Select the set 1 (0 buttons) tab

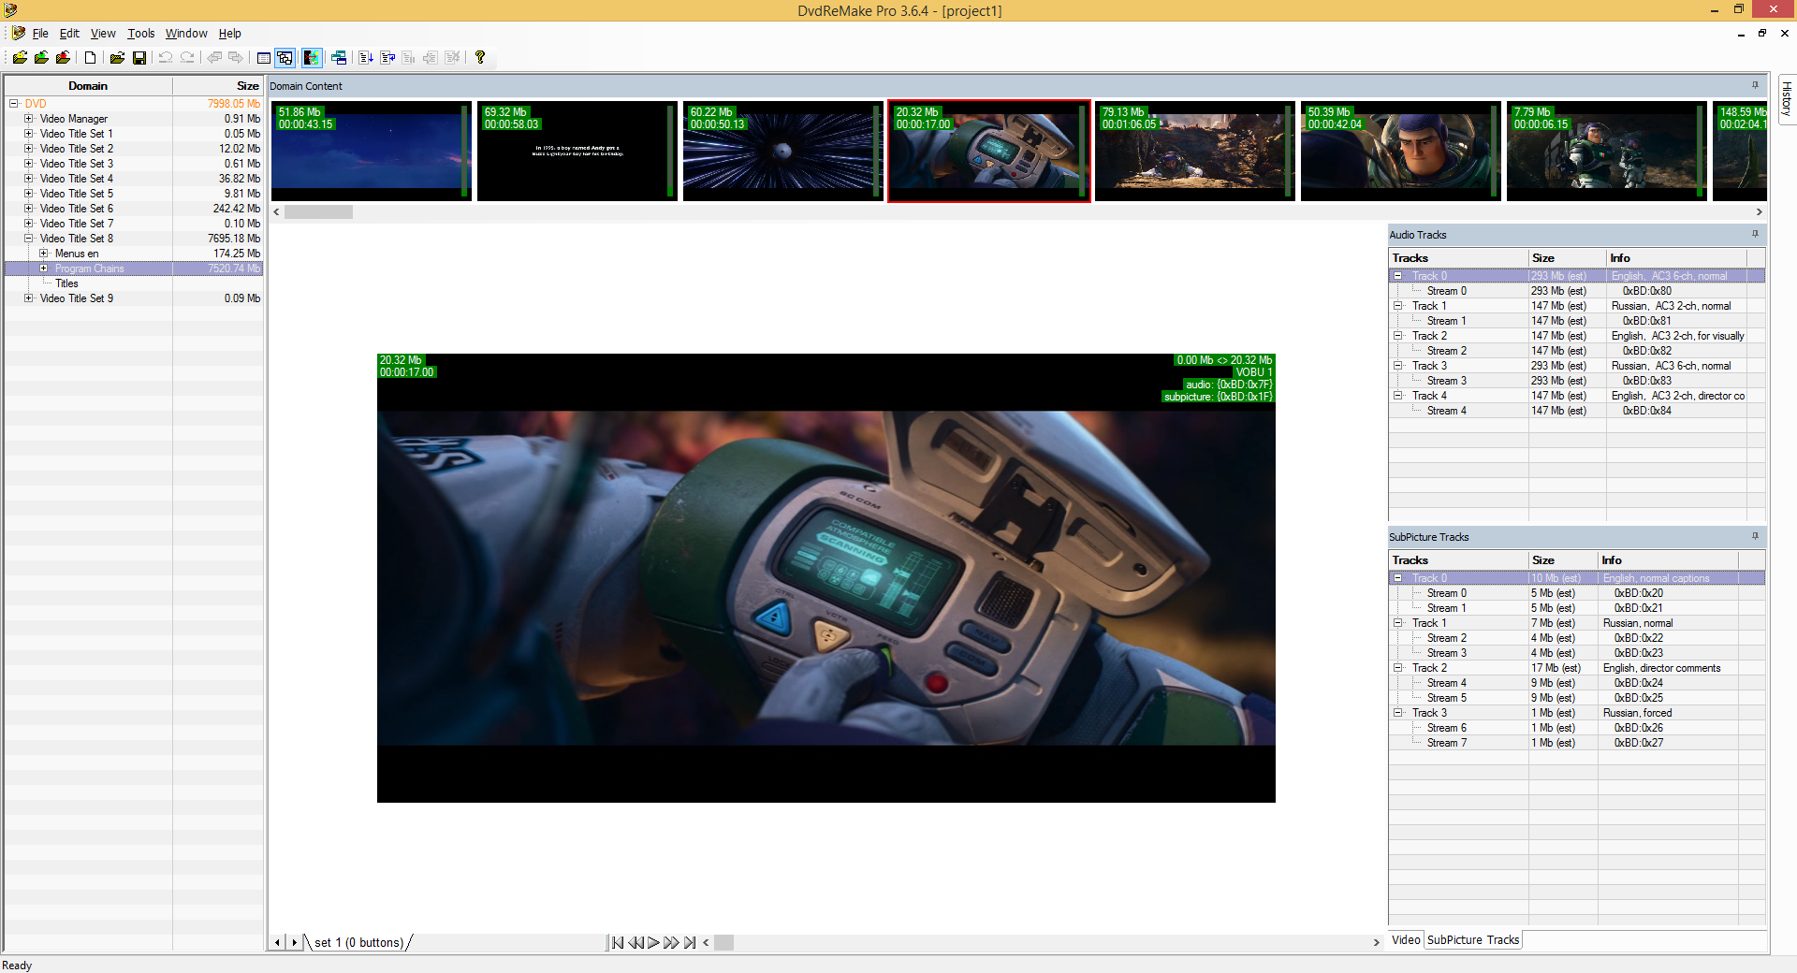[359, 943]
